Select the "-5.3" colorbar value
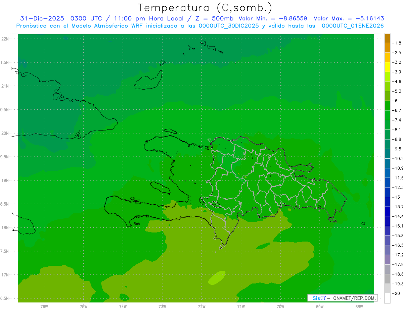This screenshot has width=403, height=311. tap(397, 91)
